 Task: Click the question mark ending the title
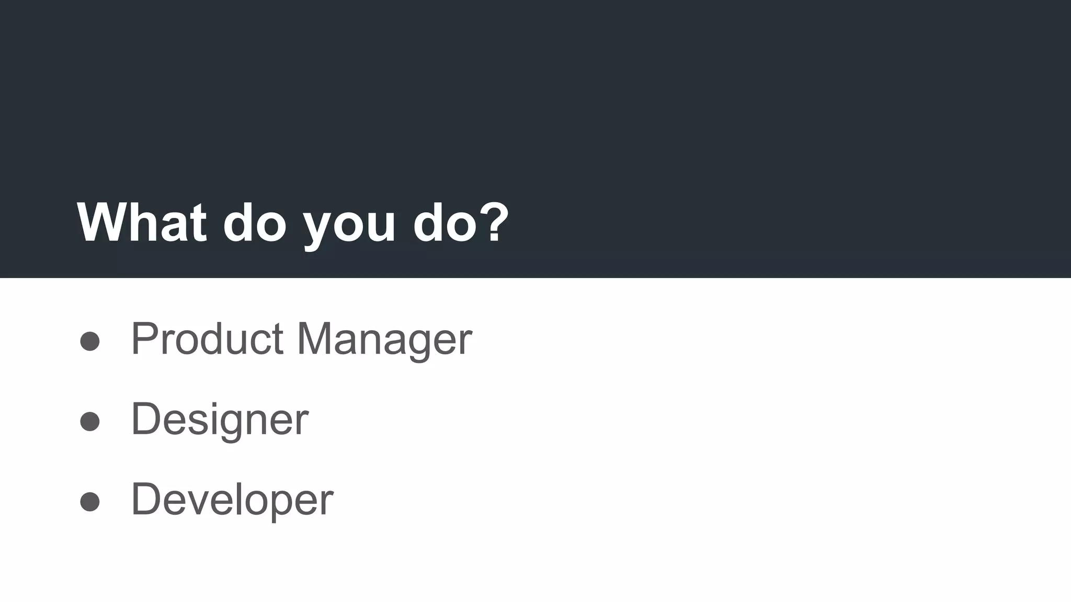[x=495, y=222]
